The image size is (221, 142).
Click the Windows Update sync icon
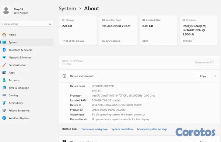(x=4, y=118)
